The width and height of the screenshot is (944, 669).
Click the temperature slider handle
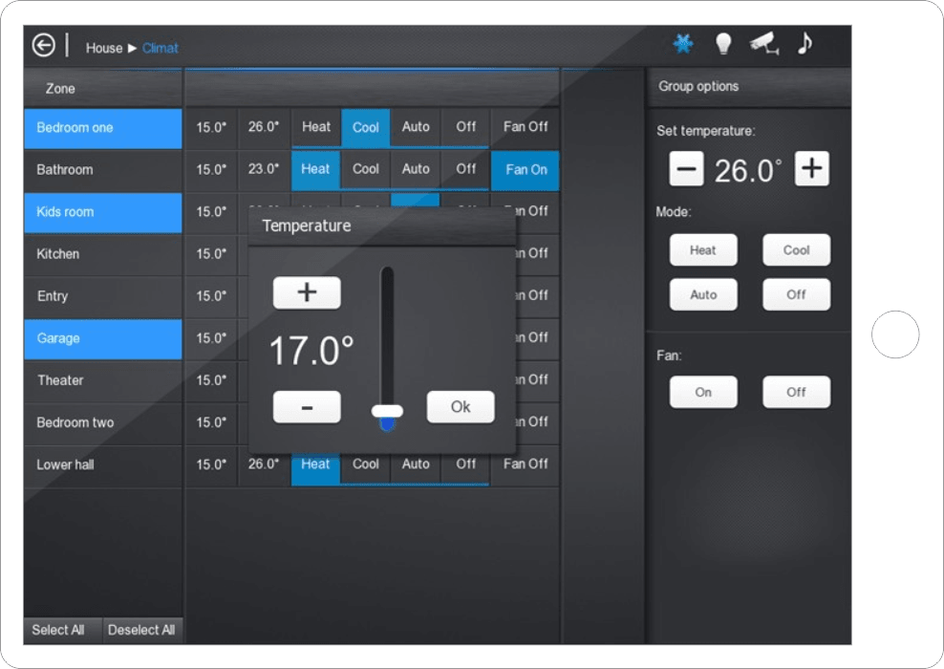point(387,412)
